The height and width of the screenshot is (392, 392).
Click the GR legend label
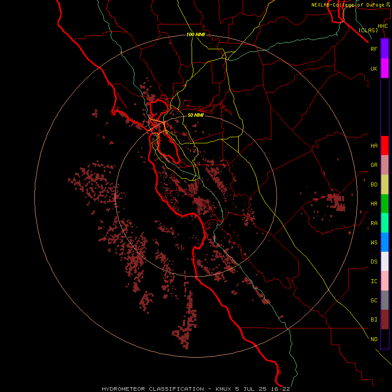pos(374,165)
